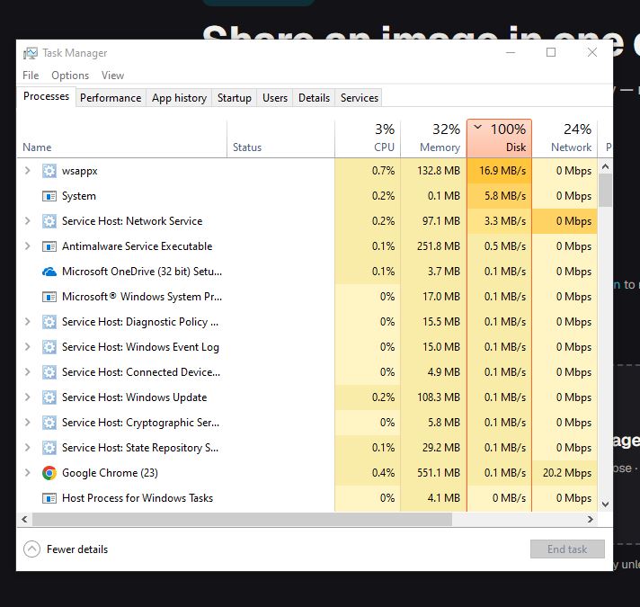Expand the Google Chrome (23) process group
The width and height of the screenshot is (640, 607).
tap(27, 472)
